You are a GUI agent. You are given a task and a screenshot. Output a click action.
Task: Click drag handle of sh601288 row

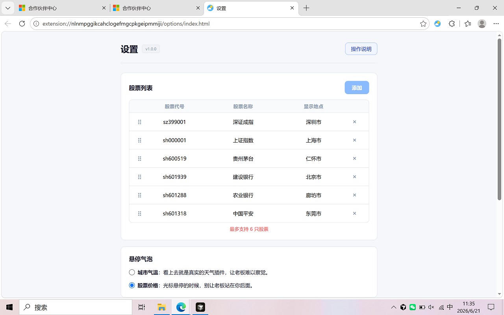[139, 195]
